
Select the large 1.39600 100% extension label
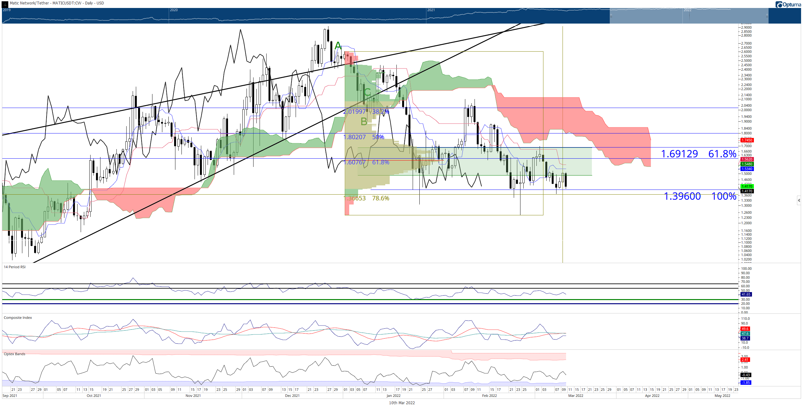pos(700,196)
